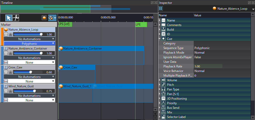Click the Inspector list view icon
This screenshot has height=120, width=255.
click(x=161, y=9)
